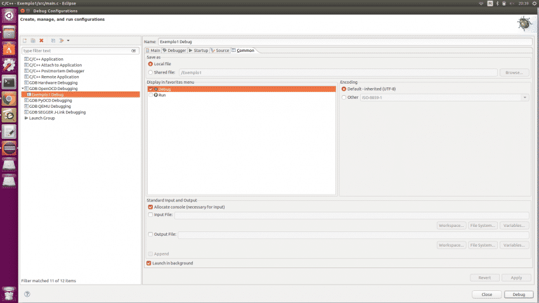The image size is (539, 303).
Task: Select GDB Hardware Debugging entry
Action: coord(53,82)
